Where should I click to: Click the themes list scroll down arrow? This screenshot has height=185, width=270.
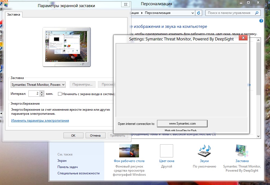[x=258, y=136]
